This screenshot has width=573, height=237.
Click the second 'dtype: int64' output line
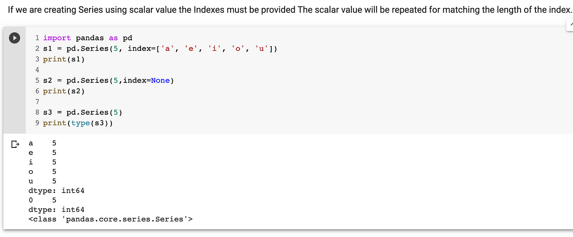56,210
